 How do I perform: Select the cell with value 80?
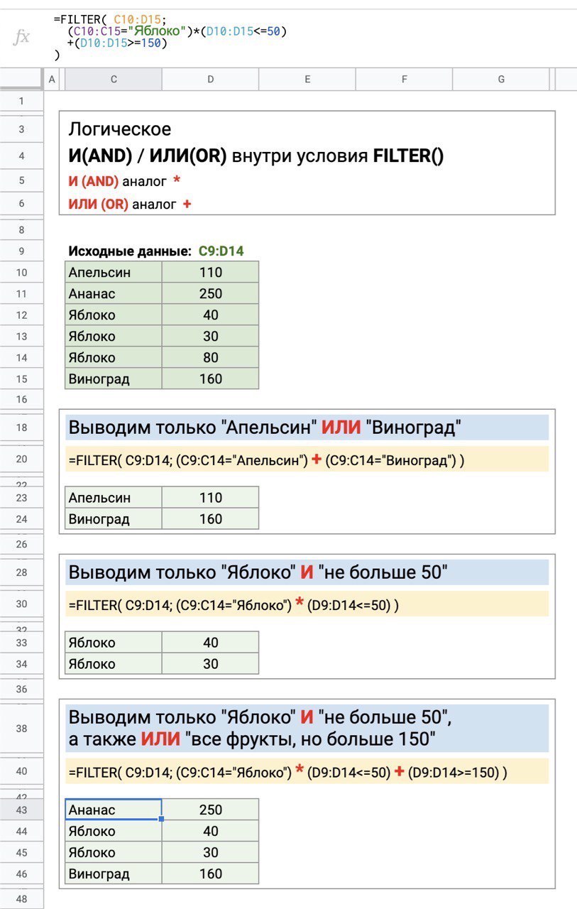pyautogui.click(x=211, y=358)
